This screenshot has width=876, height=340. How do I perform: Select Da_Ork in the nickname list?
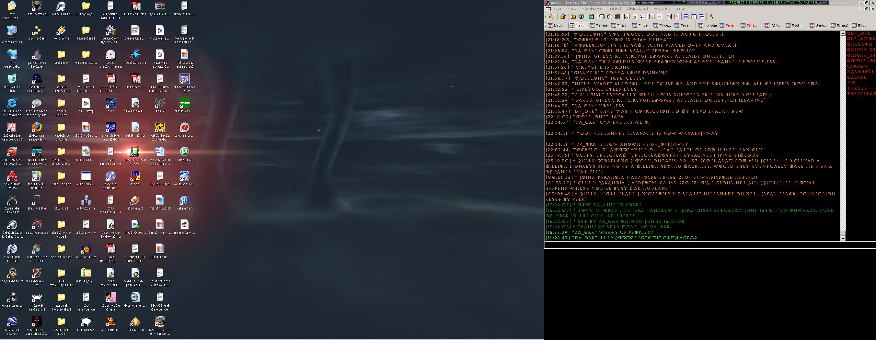(x=859, y=33)
